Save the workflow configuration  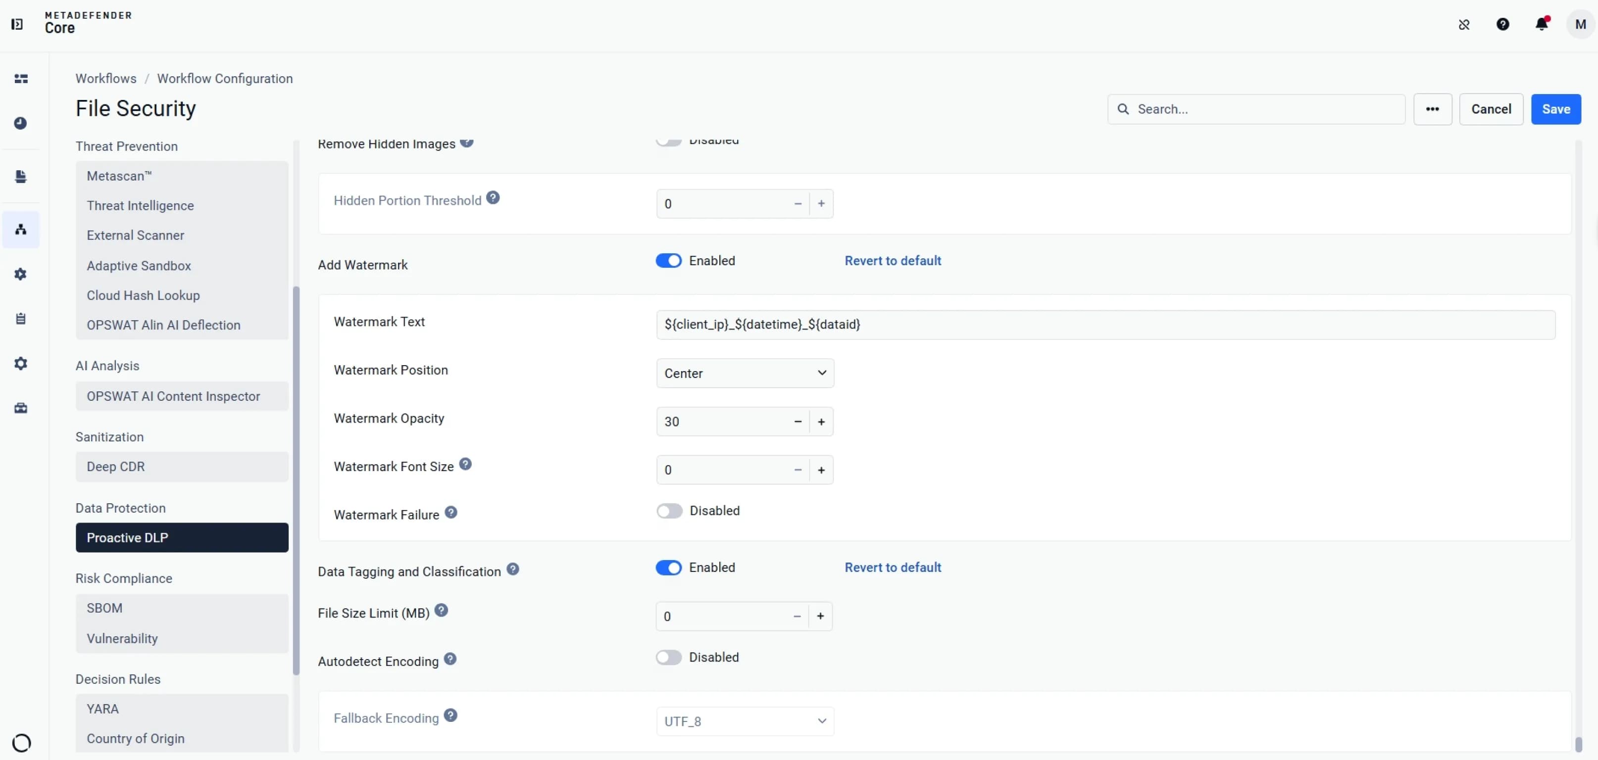(1556, 109)
